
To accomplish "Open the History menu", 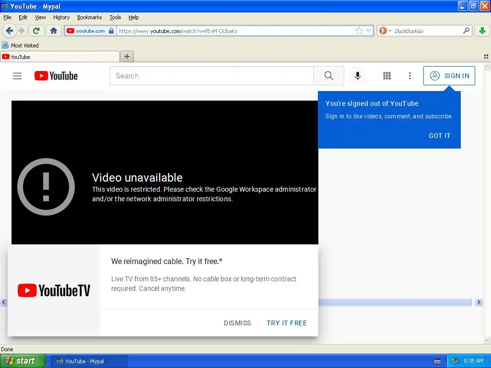I will (61, 17).
